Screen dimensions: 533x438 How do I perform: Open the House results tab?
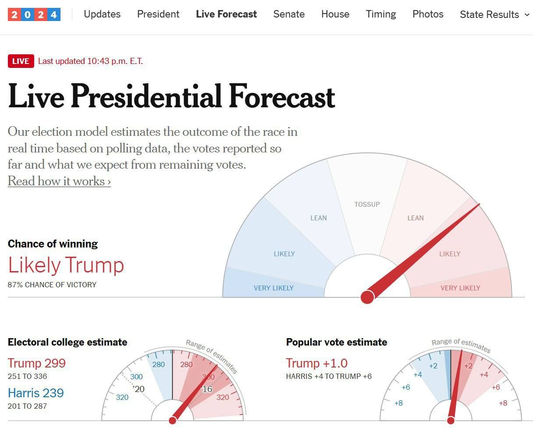click(335, 14)
